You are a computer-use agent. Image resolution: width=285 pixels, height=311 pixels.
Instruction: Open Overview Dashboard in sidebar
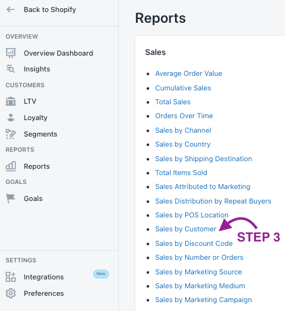point(58,53)
